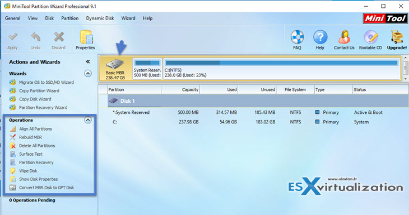The image size is (409, 215).
Task: Launch Copy Disk Wizard link
Action: pyautogui.click(x=35, y=99)
